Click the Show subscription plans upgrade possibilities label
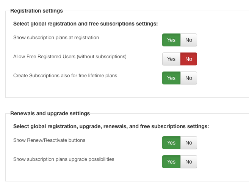This screenshot has height=186, width=249. pyautogui.click(x=64, y=159)
